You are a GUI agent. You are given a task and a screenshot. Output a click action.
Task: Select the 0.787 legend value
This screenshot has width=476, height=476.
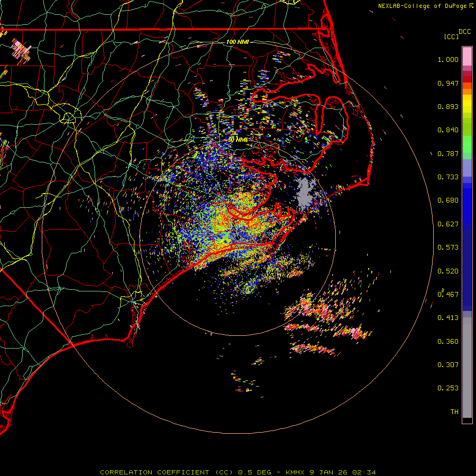coord(448,153)
